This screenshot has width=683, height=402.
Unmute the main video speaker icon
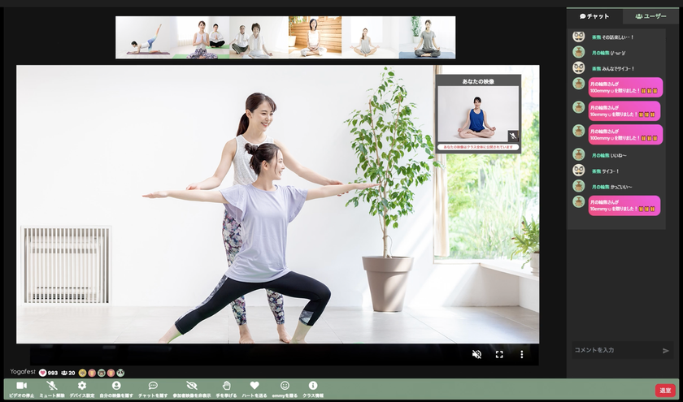pyautogui.click(x=477, y=354)
